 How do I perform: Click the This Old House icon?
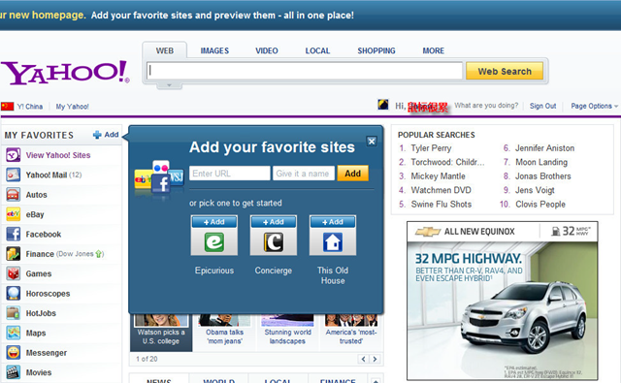pyautogui.click(x=333, y=241)
